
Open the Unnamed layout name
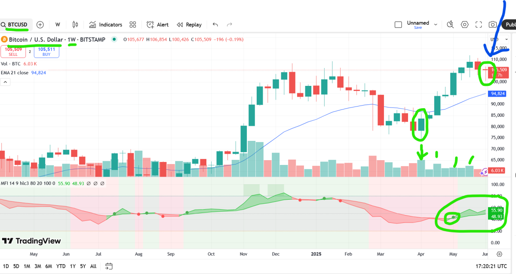[418, 23]
